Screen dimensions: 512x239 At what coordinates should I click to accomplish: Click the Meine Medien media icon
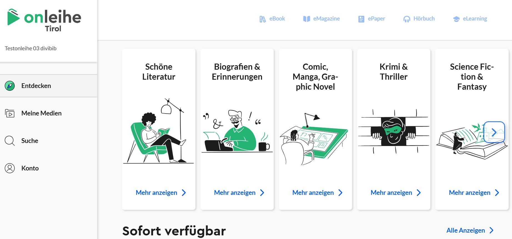pos(10,113)
